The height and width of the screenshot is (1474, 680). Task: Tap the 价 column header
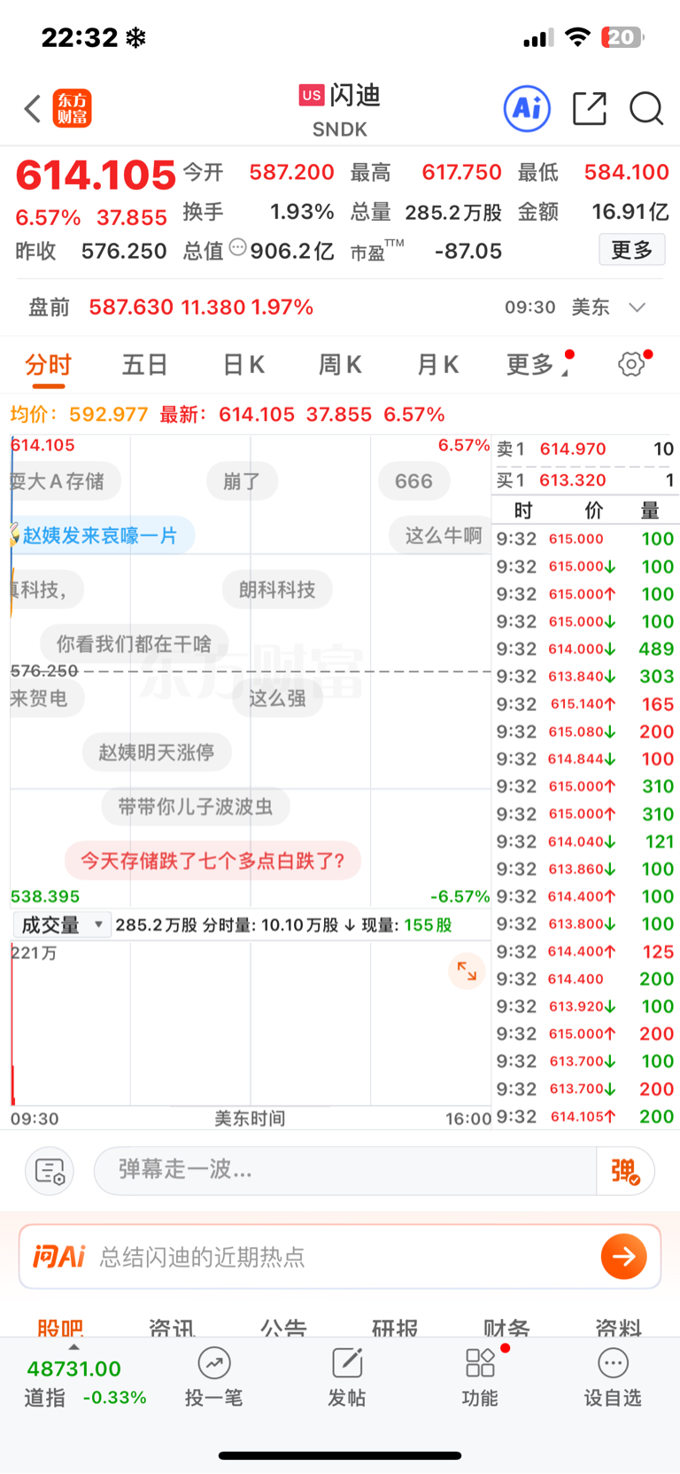[593, 511]
